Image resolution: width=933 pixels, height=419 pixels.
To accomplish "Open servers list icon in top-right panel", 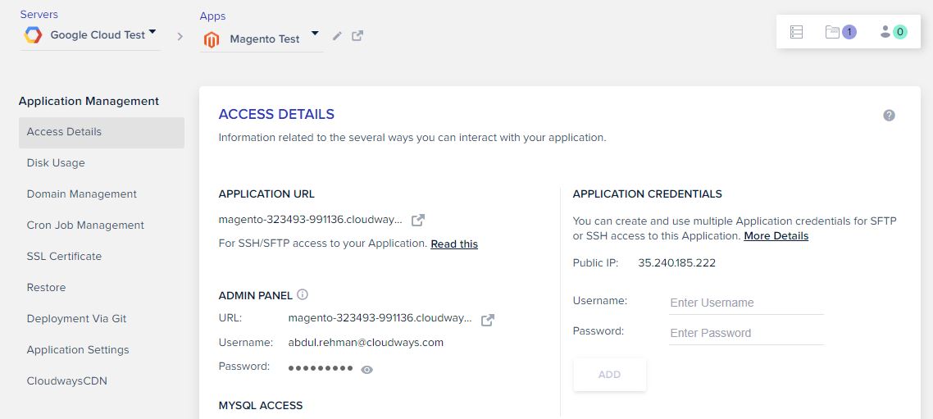I will pyautogui.click(x=796, y=32).
